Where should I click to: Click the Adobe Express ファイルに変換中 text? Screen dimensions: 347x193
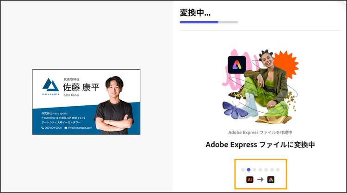(260, 145)
